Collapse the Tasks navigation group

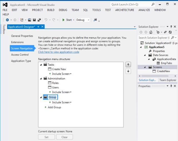pyautogui.click(x=41, y=65)
